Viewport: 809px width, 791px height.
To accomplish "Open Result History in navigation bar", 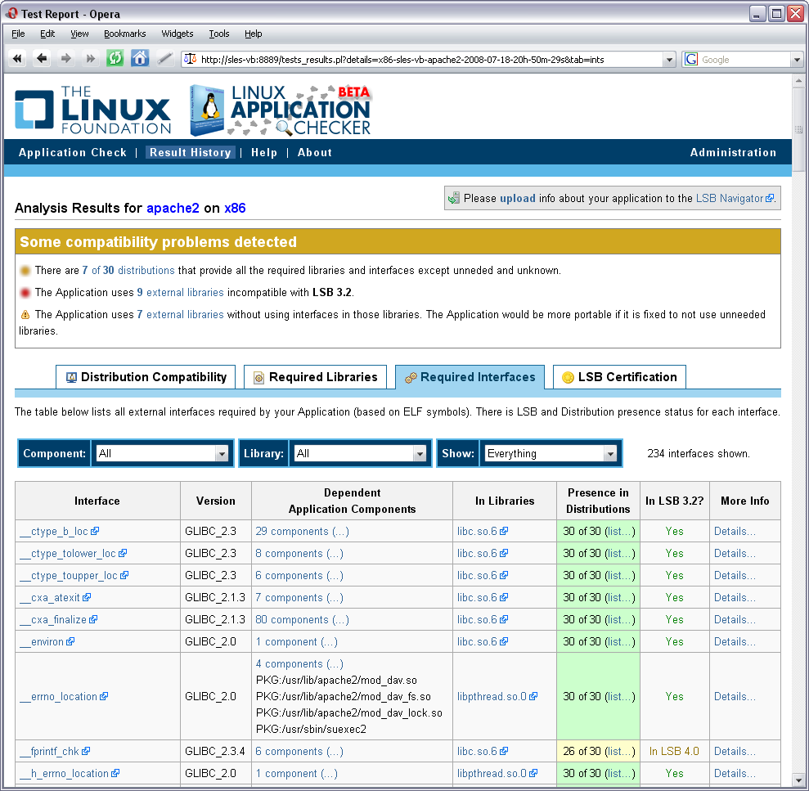I will coord(191,152).
